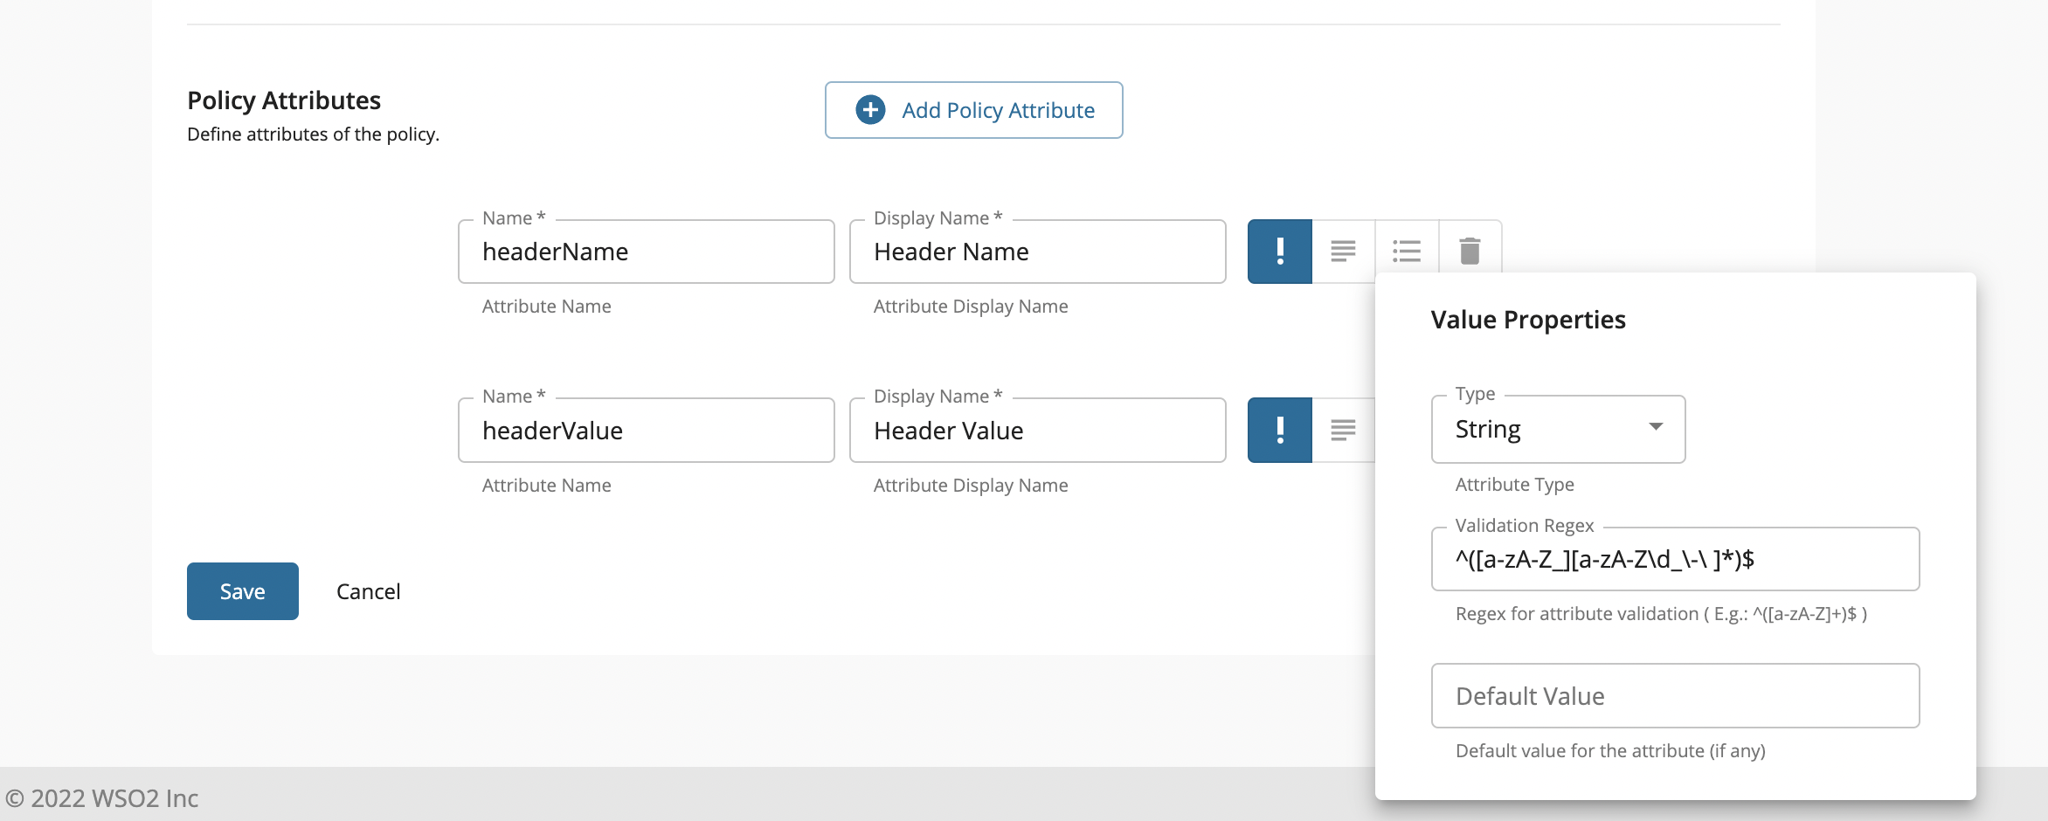Select the Header Name display name input
The image size is (2048, 821).
pyautogui.click(x=1037, y=252)
